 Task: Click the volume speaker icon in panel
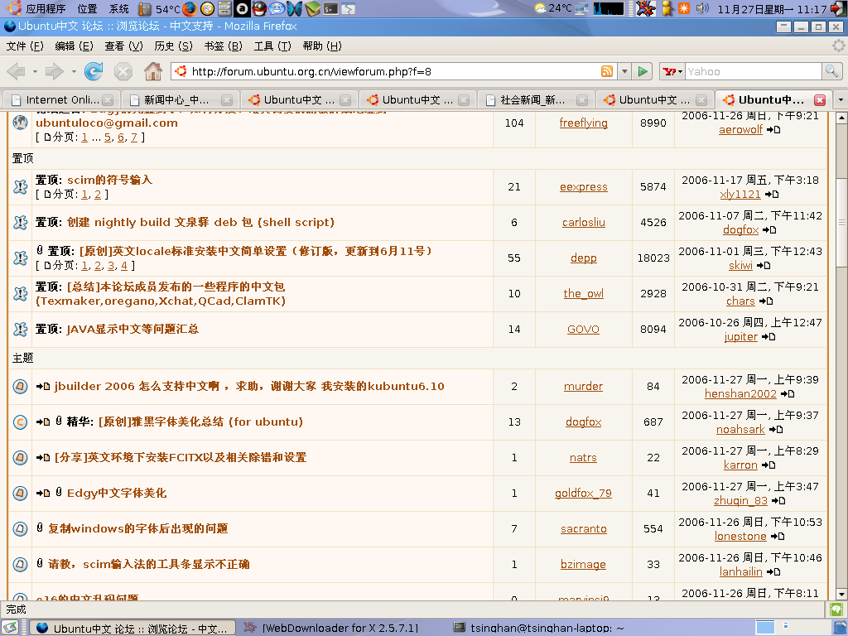(702, 8)
